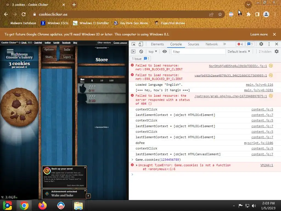Buy the first ??? store item
Viewport: 281px width, 211px height.
102,88
